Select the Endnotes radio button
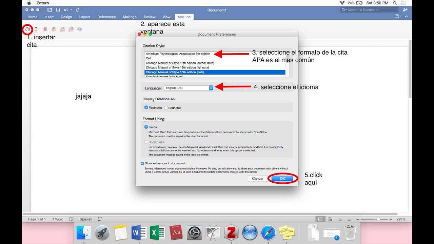 click(x=166, y=108)
